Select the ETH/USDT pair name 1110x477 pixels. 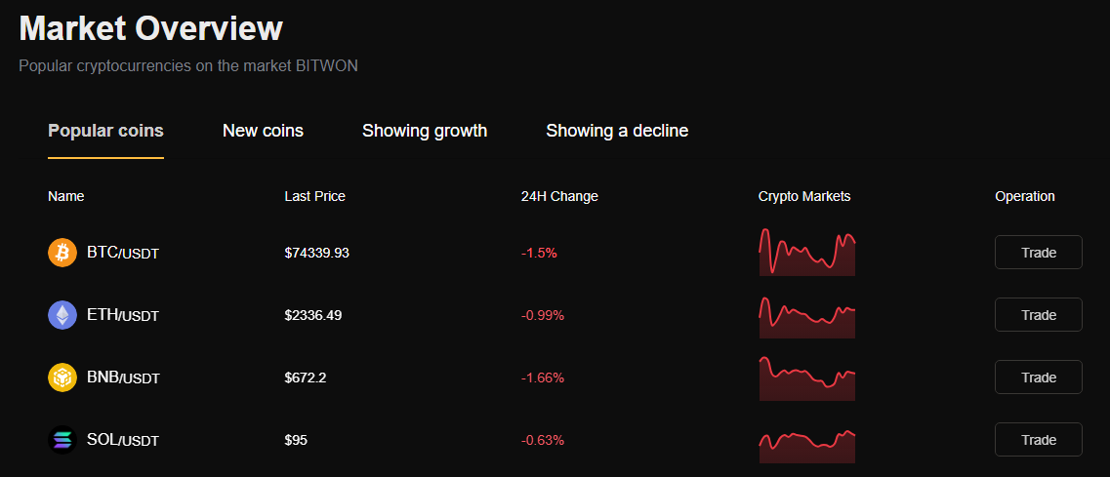pyautogui.click(x=123, y=315)
